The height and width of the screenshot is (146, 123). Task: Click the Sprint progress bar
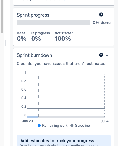[x=54, y=23]
